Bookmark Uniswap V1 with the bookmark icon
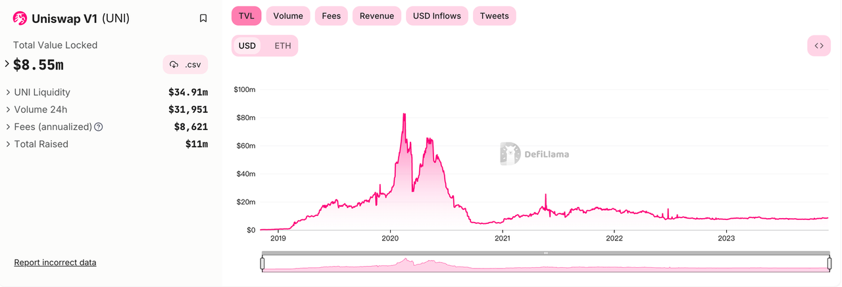The height and width of the screenshot is (287, 842). click(x=203, y=18)
